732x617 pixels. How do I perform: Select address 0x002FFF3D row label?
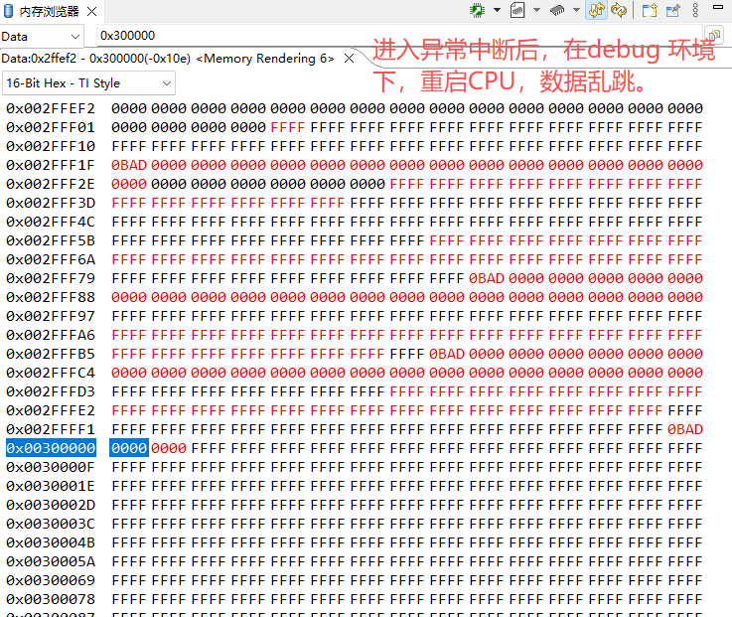(x=51, y=203)
